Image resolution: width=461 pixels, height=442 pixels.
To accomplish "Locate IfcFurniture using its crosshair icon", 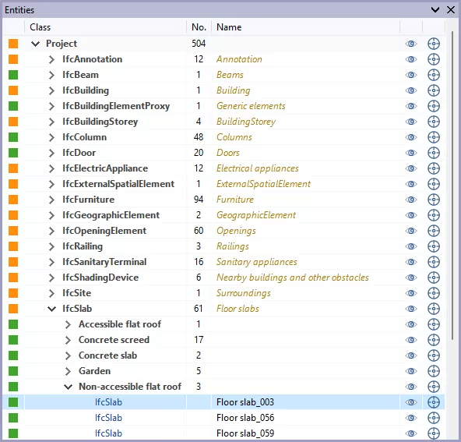I will point(434,200).
